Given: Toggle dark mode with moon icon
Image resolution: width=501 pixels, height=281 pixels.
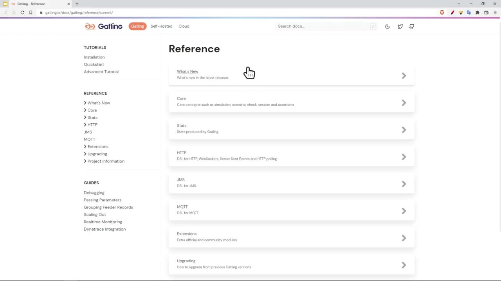Looking at the screenshot, I should [x=387, y=27].
